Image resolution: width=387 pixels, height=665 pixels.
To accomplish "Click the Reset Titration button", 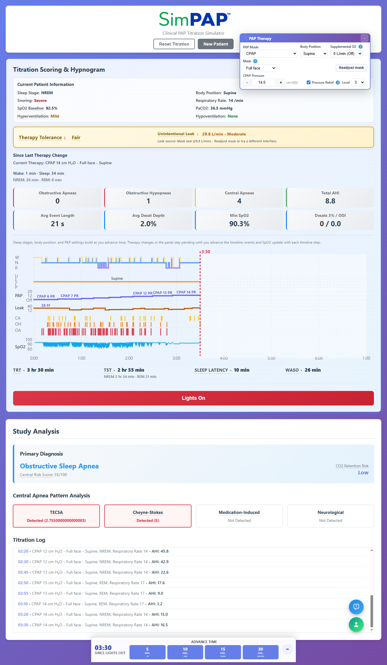I will coord(174,44).
